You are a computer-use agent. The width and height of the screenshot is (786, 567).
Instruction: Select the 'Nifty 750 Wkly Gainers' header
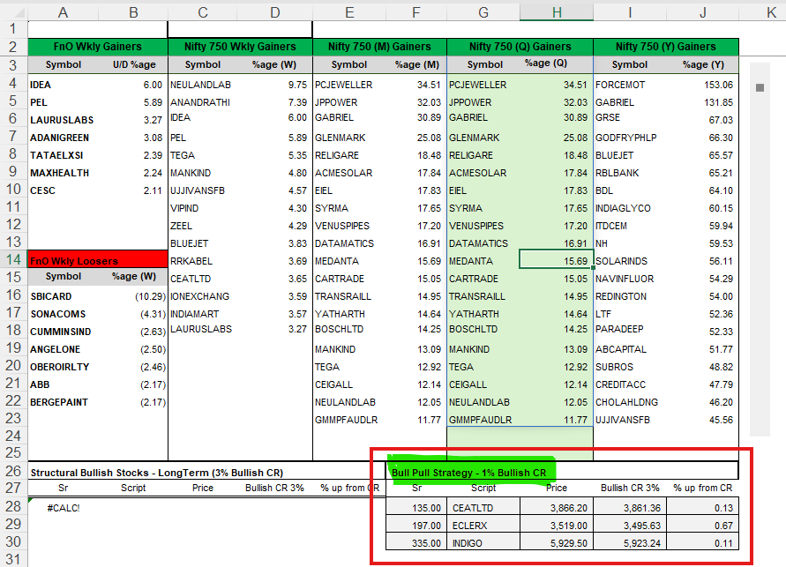click(x=240, y=47)
